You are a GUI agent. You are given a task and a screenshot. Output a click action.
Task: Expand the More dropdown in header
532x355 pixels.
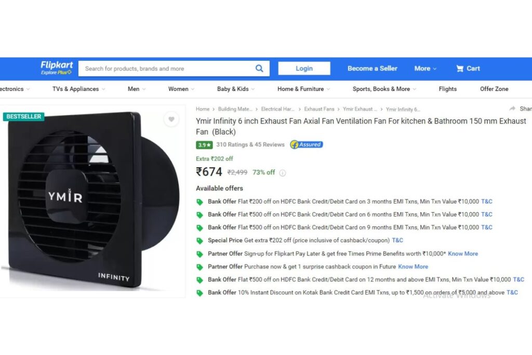pos(425,69)
